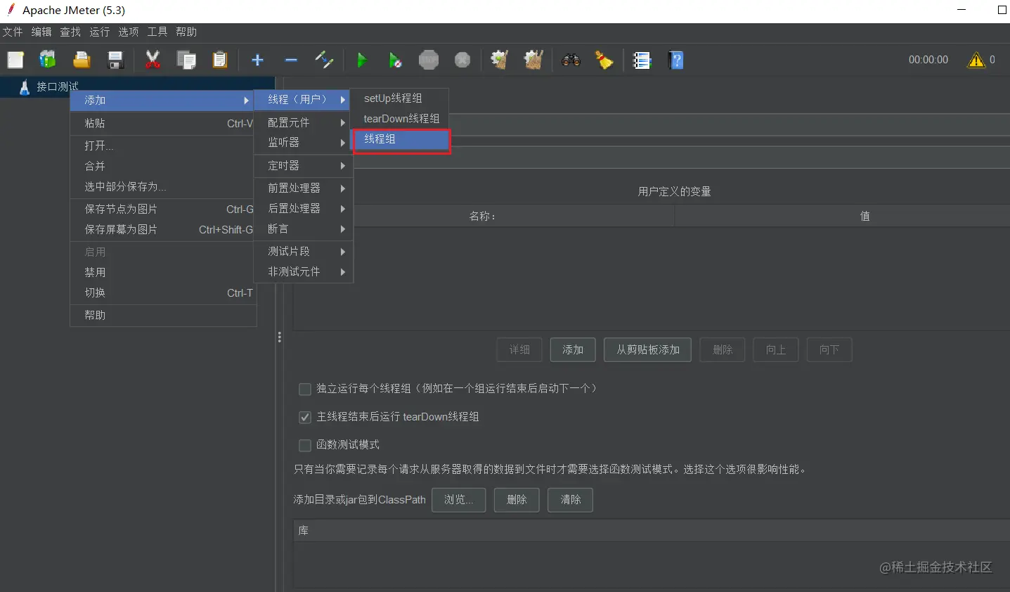
Task: Choose setUp线程组 from the submenu
Action: click(400, 98)
